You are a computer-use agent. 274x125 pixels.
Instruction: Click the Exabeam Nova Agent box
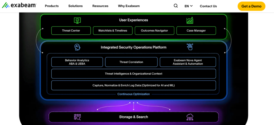pos(188,62)
